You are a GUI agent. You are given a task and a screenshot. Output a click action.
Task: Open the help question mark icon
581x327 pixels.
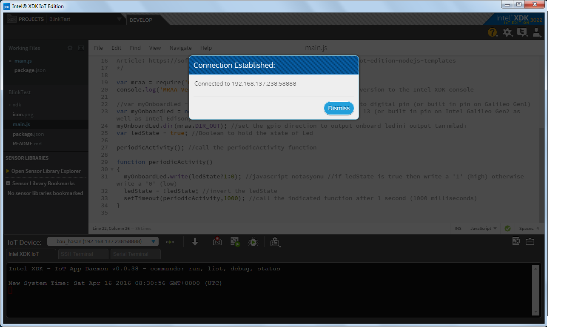tap(492, 32)
